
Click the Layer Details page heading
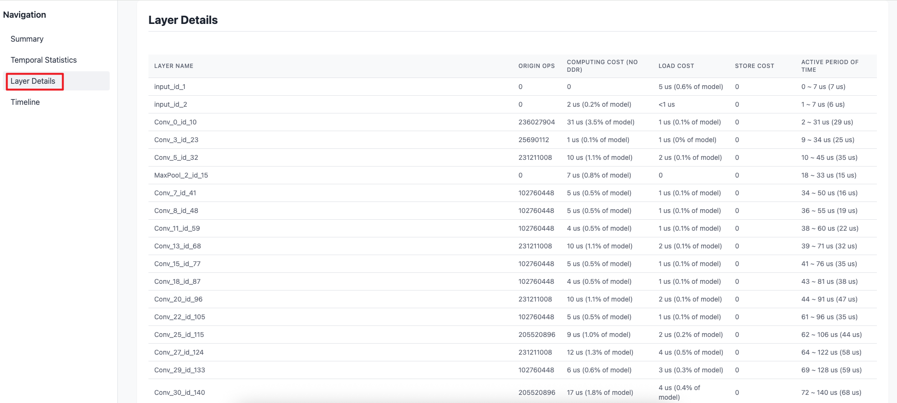(x=183, y=20)
